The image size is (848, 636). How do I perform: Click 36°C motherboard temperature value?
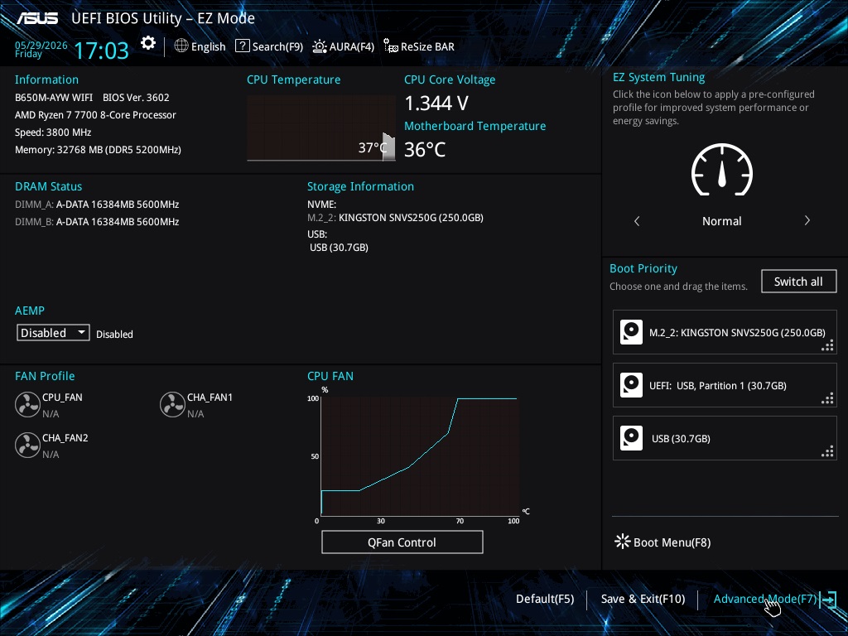point(425,149)
